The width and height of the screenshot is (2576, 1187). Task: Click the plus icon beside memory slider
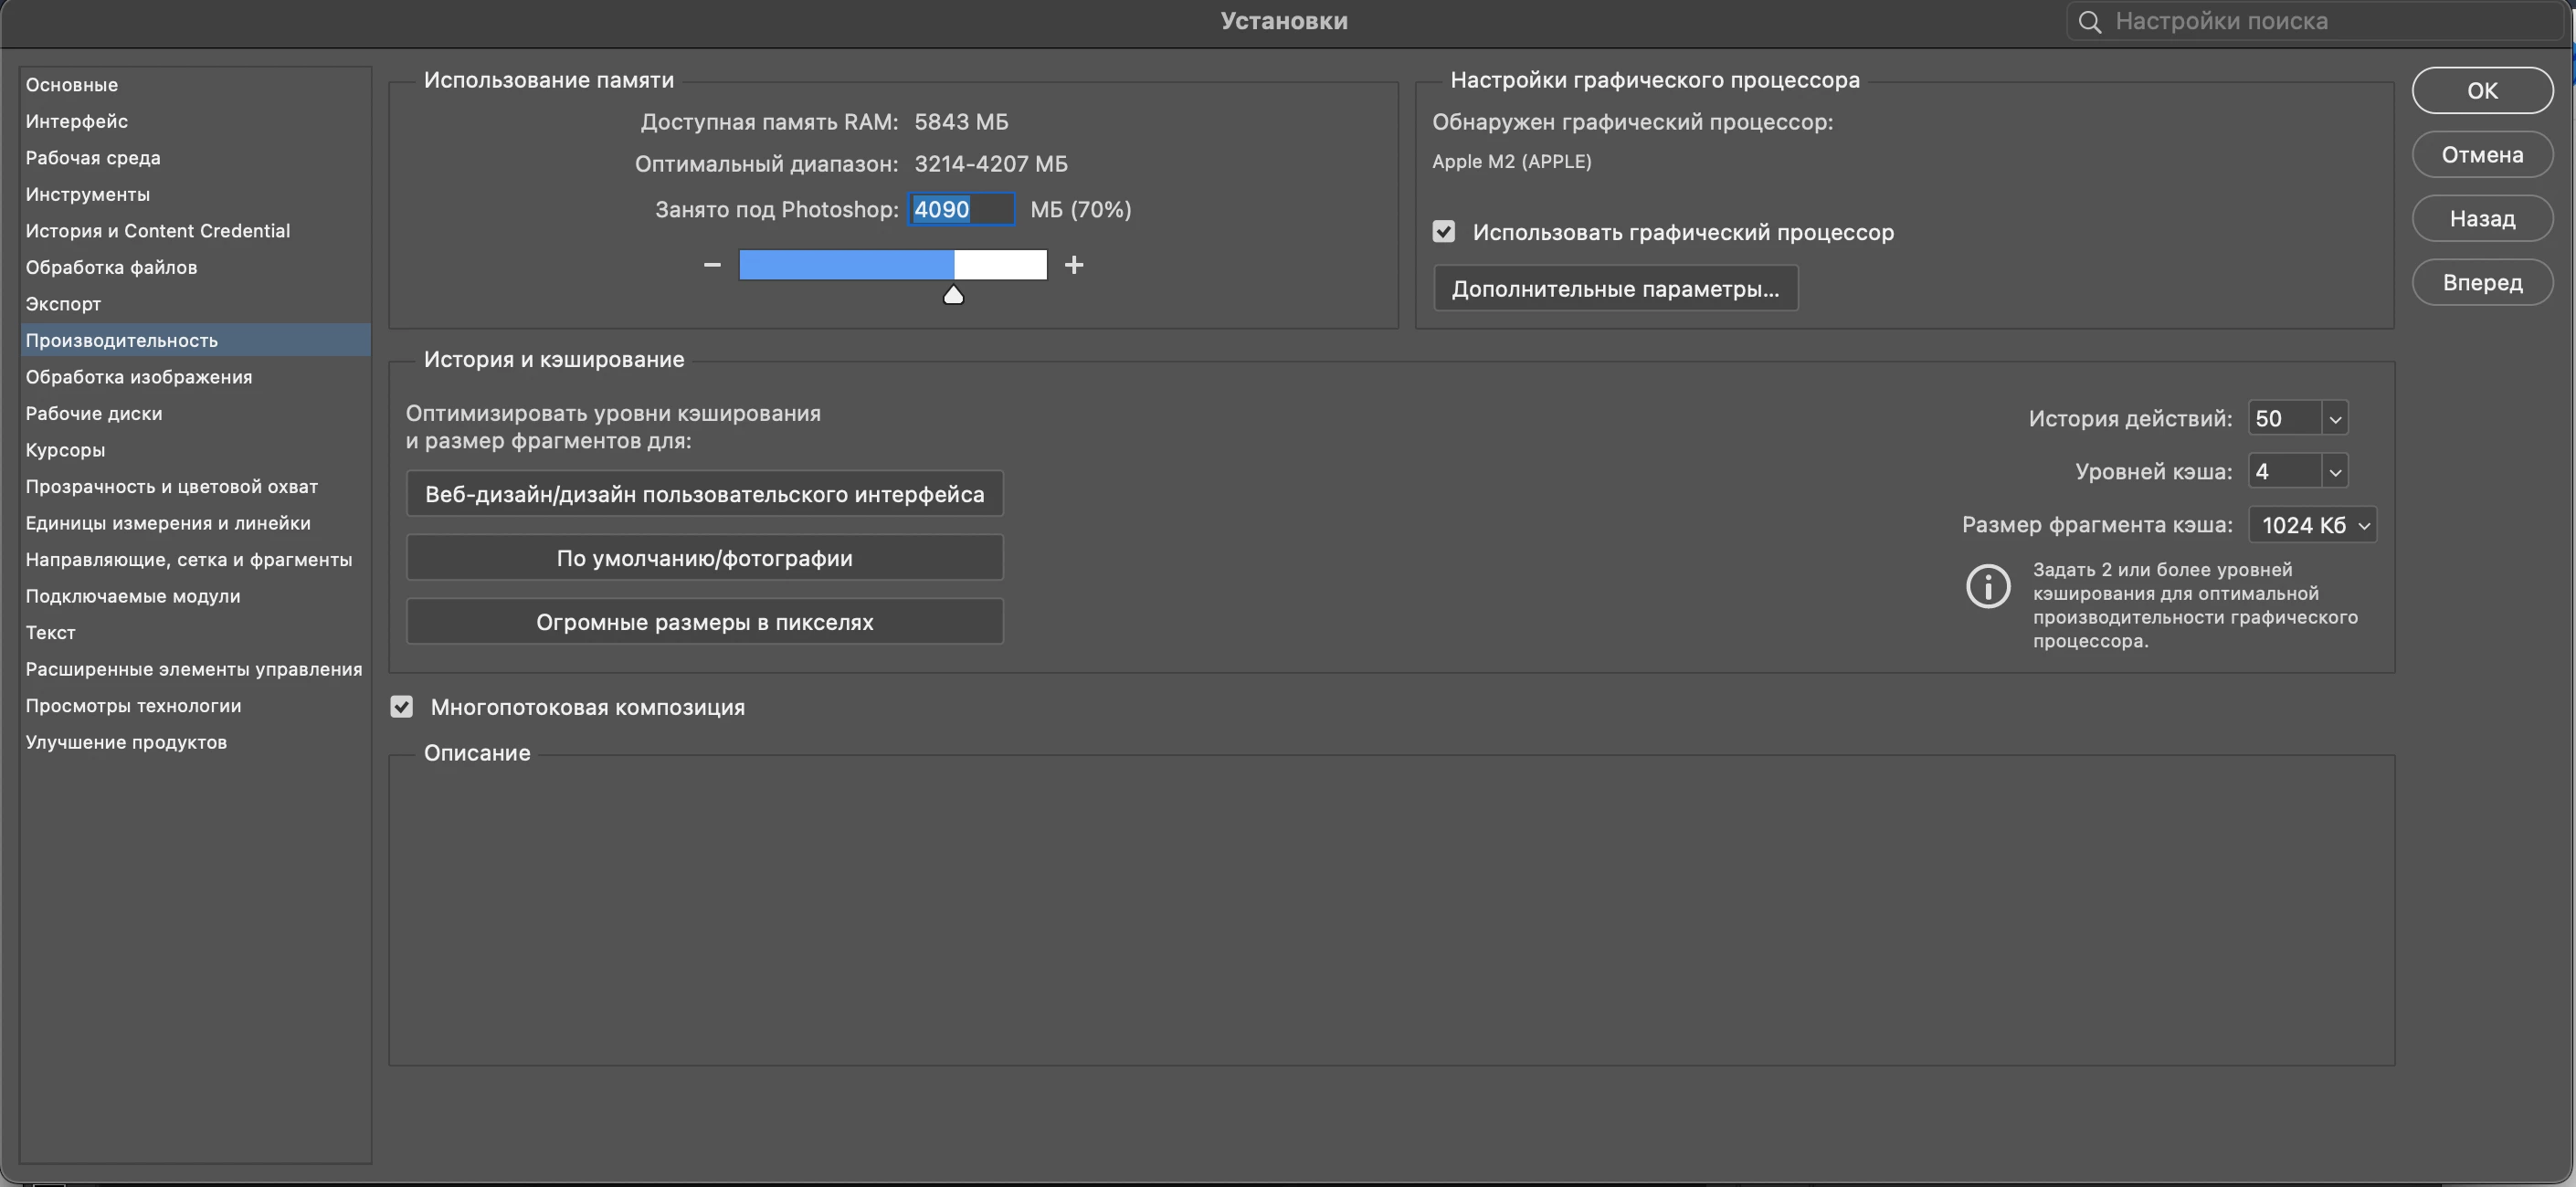1073,265
